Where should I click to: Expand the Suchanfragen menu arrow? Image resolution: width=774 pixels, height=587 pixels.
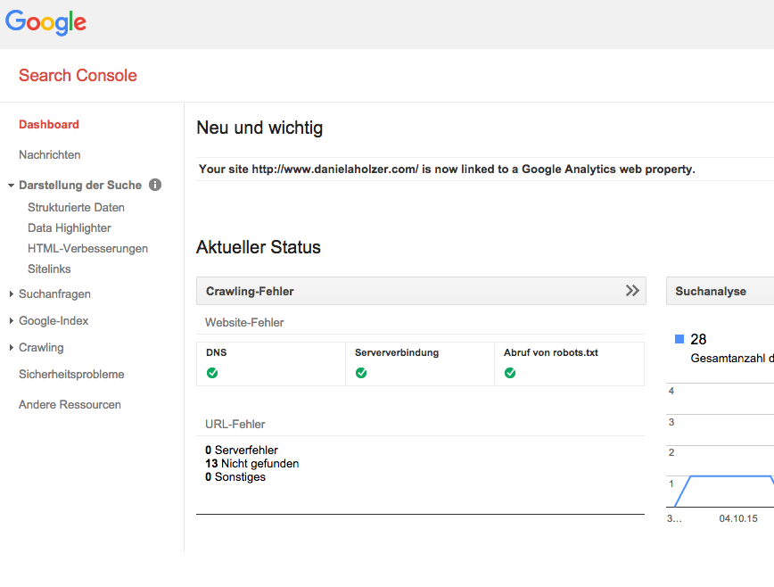click(11, 294)
